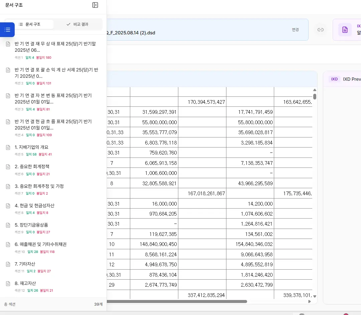Click the link chain icon between files
Image resolution: width=361 pixels, height=315 pixels.
pyautogui.click(x=320, y=30)
